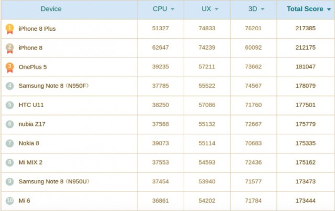Click 3D score 70683
The width and height of the screenshot is (335, 211).
[x=253, y=143]
